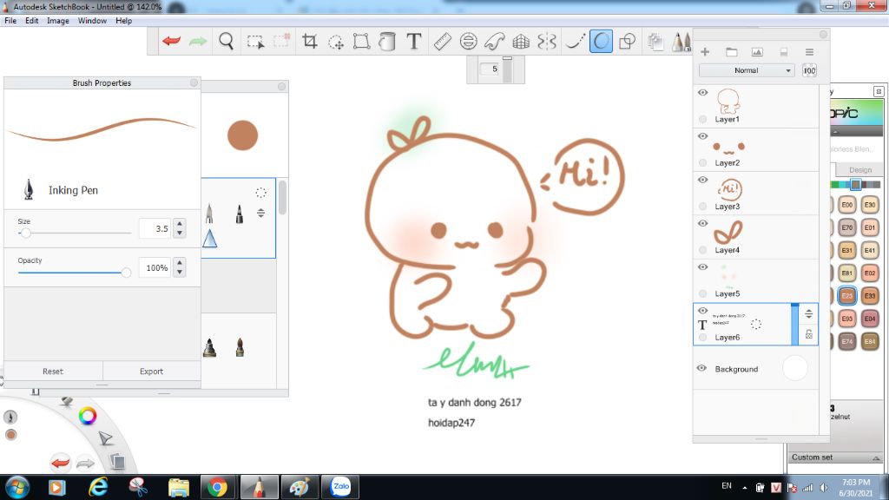Close the Brush Properties panel
Screen dimensions: 889x500
[x=194, y=82]
